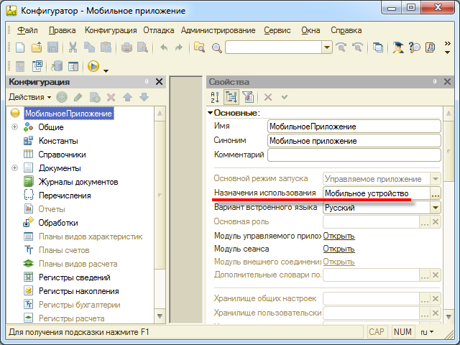Open the Конфигурация menu
The height and width of the screenshot is (345, 460).
(111, 30)
